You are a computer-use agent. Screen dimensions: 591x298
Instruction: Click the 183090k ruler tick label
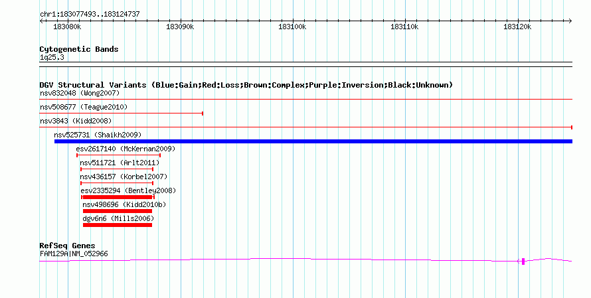180,27
